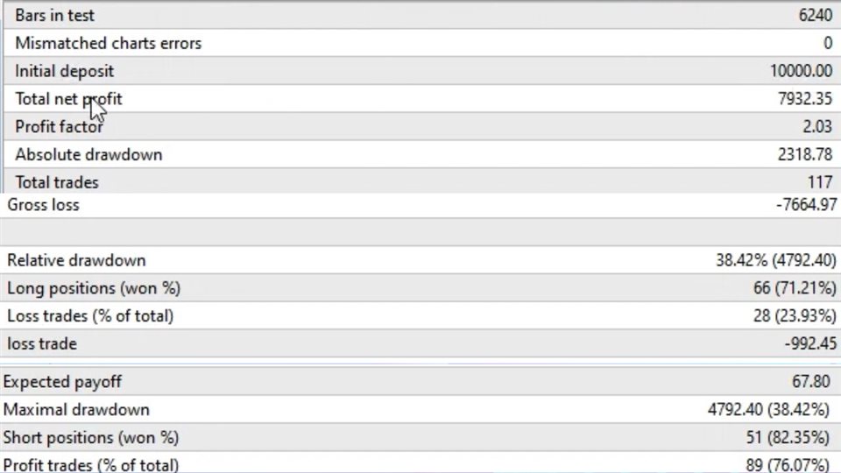Select the 66 (71.21%) long positions value
This screenshot has height=473, width=841.
pyautogui.click(x=795, y=288)
